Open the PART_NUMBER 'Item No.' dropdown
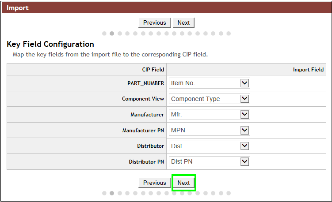This screenshot has width=332, height=202. 209,83
